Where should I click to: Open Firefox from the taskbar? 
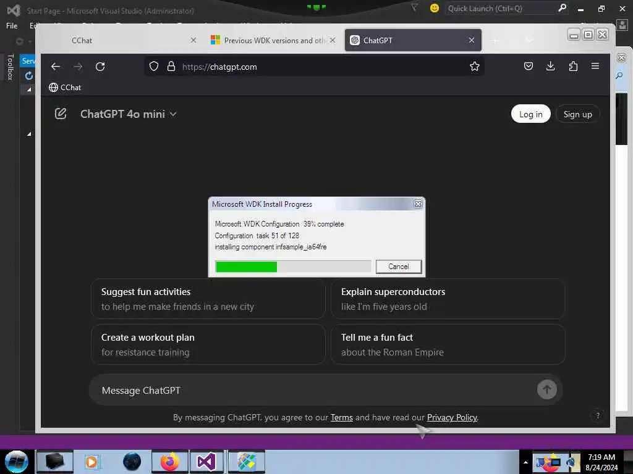[x=170, y=462]
